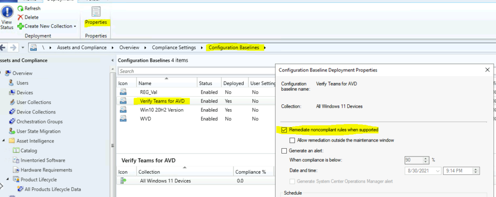This screenshot has width=496, height=197.
Task: Click the Win10 20H2 Version row icon
Action: click(x=123, y=110)
